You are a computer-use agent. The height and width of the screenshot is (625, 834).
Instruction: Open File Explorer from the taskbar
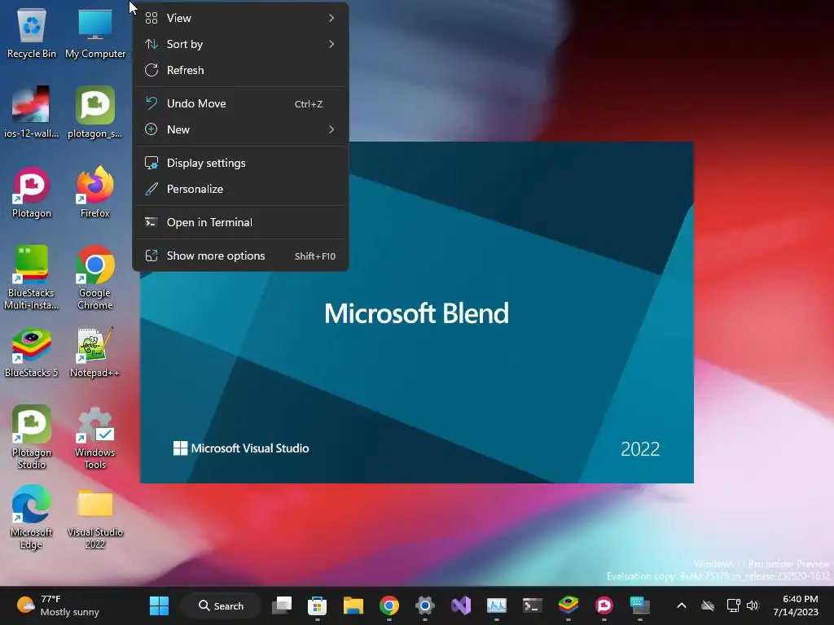[353, 605]
